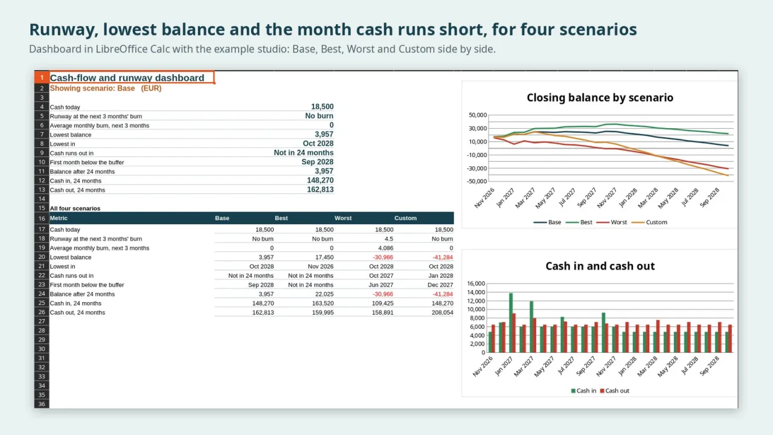Select Worst cash in value 109,425
773x435 pixels.
[382, 303]
